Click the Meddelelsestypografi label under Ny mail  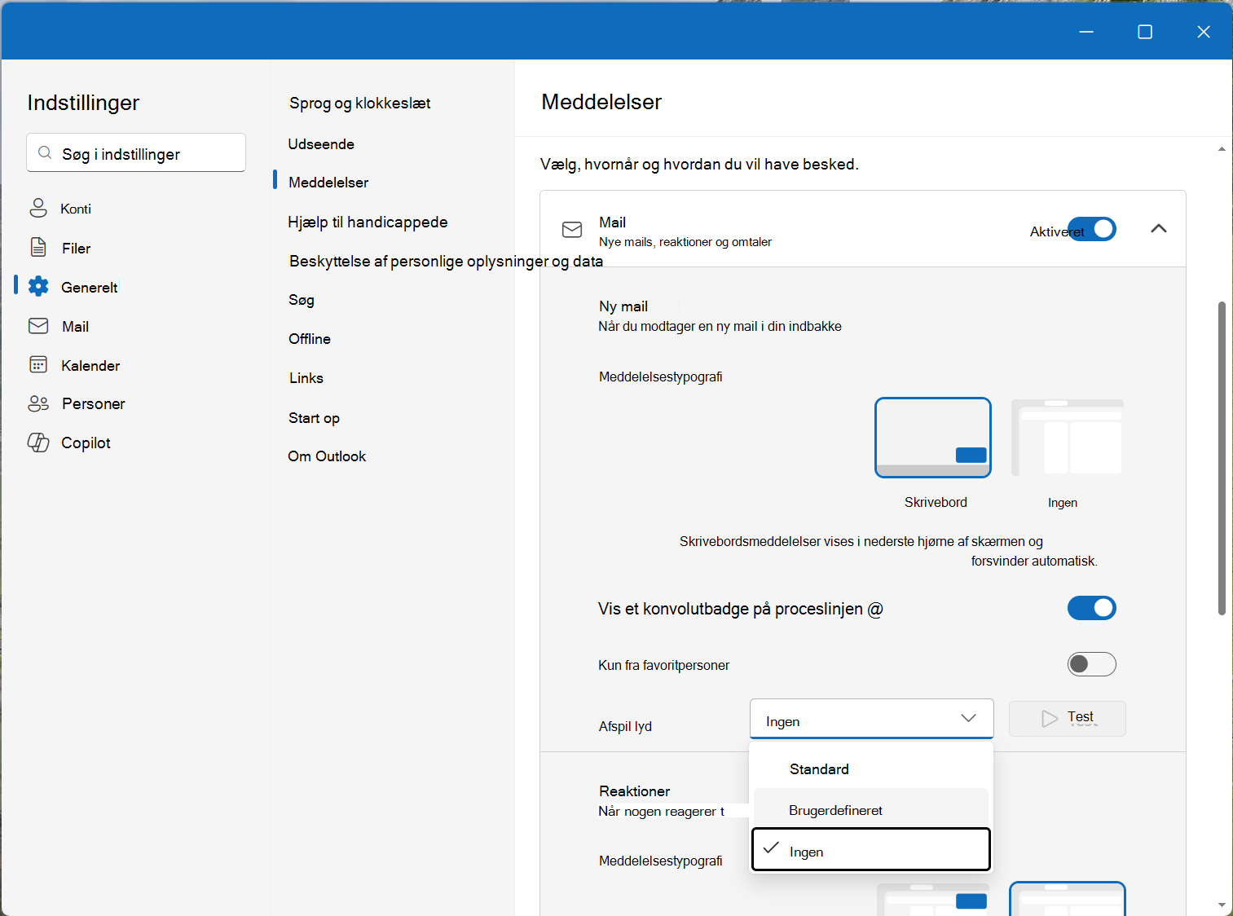(x=661, y=377)
